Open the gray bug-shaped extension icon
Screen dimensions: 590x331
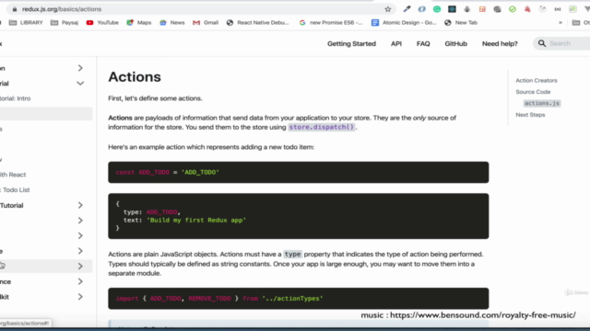point(467,9)
